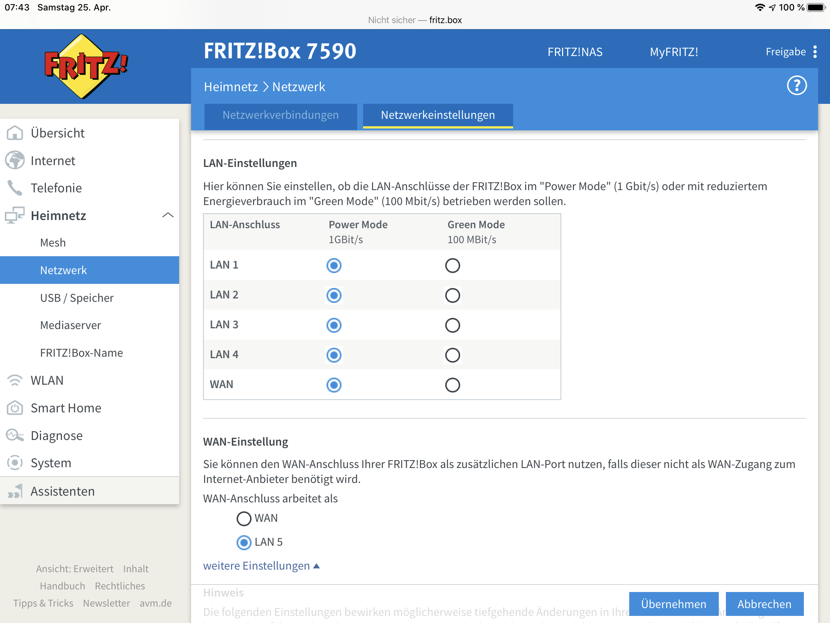Click the System gear icon

pyautogui.click(x=15, y=463)
